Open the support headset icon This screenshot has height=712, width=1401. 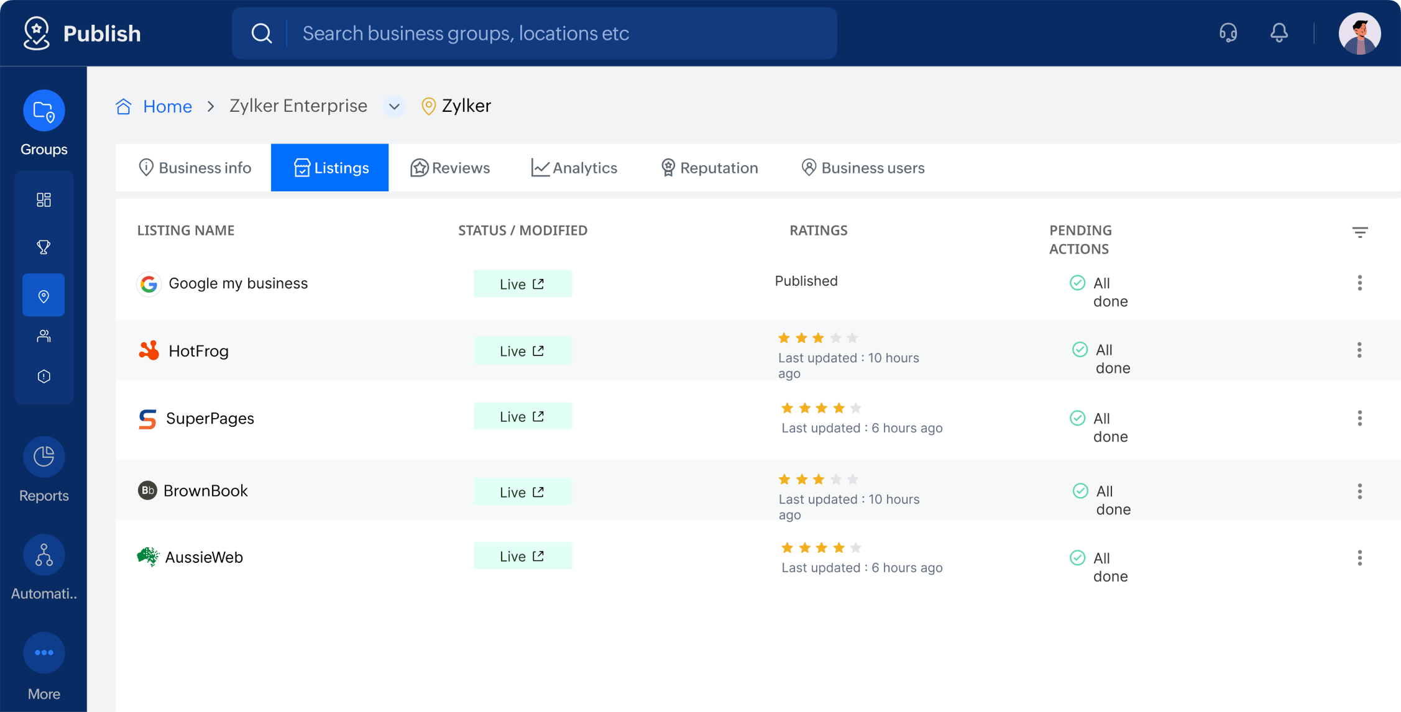[1228, 33]
